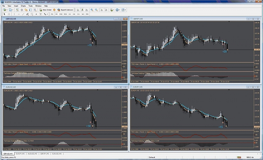Click the 'Default' profile status bar entry
Screen dimensions: 263x160
[x=152, y=157]
